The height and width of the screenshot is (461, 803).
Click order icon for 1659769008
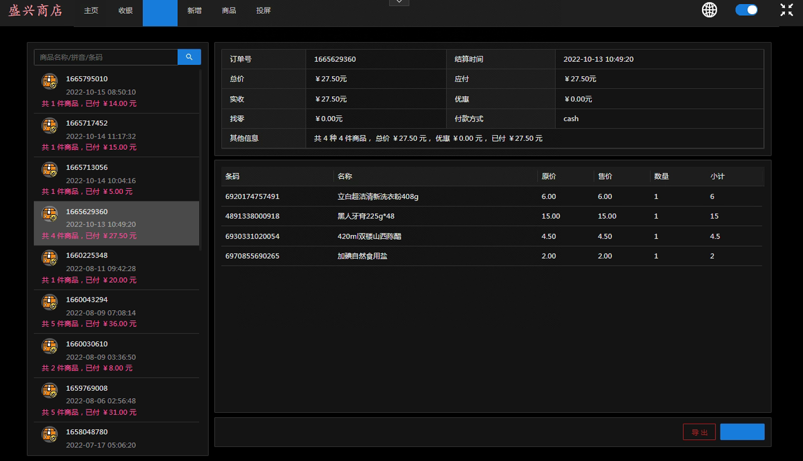(x=49, y=390)
